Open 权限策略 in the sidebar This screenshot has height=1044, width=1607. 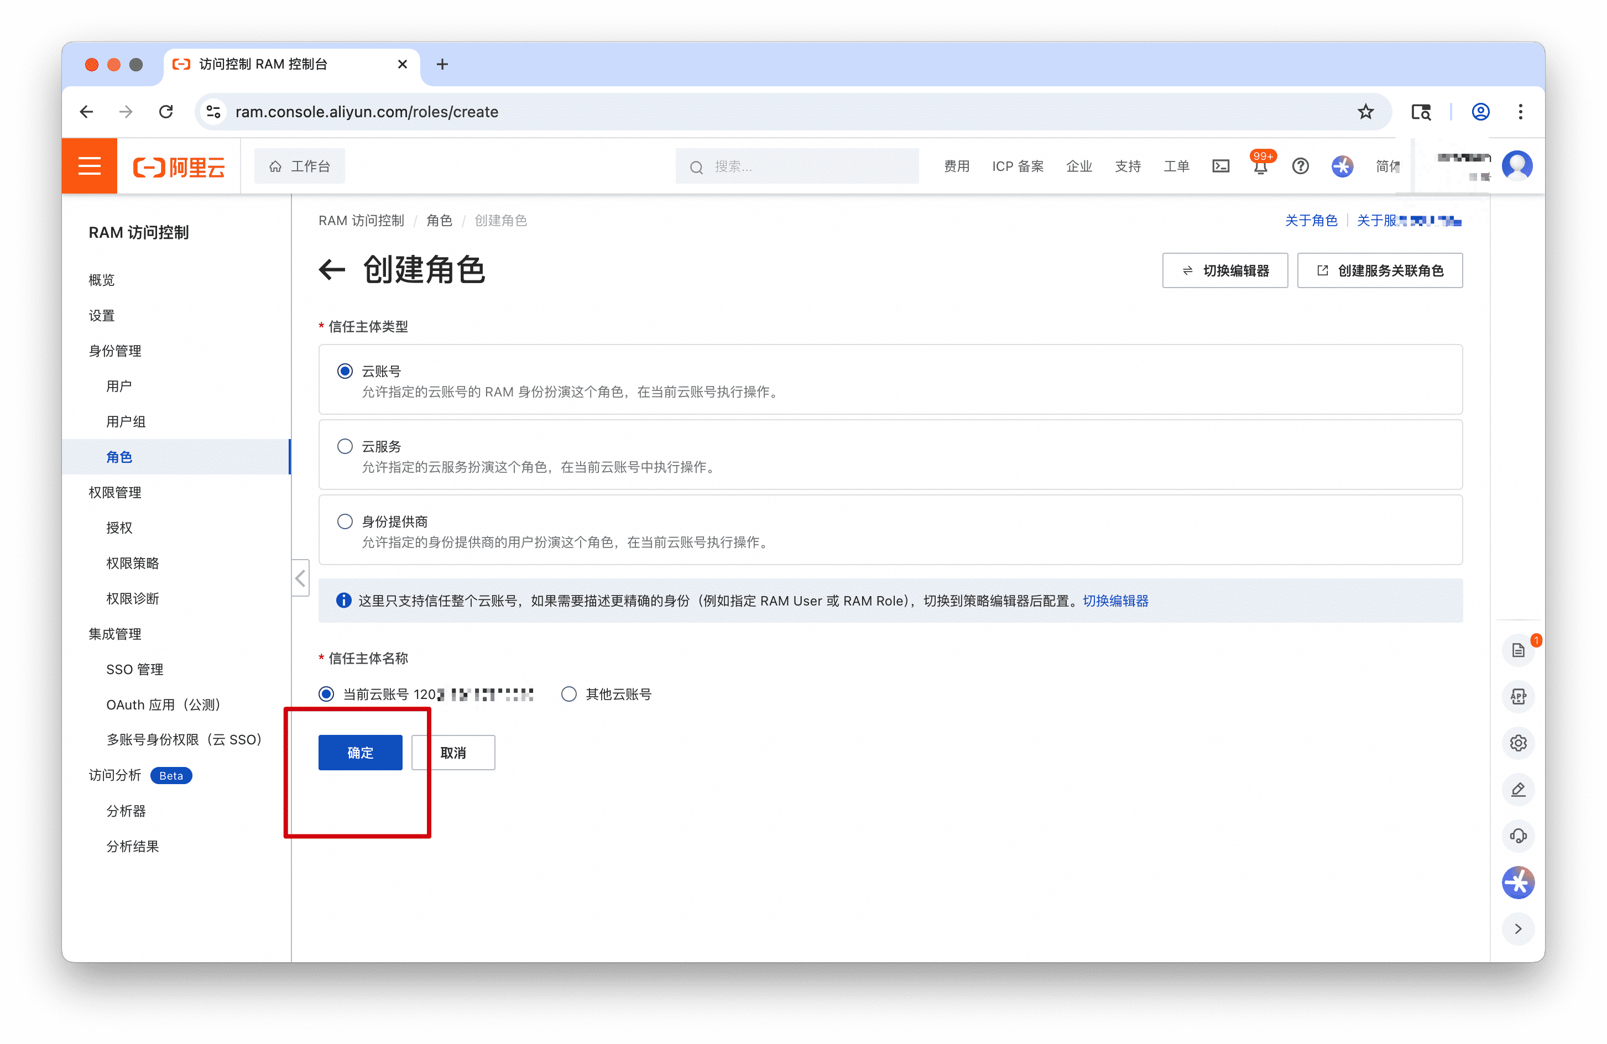point(132,563)
